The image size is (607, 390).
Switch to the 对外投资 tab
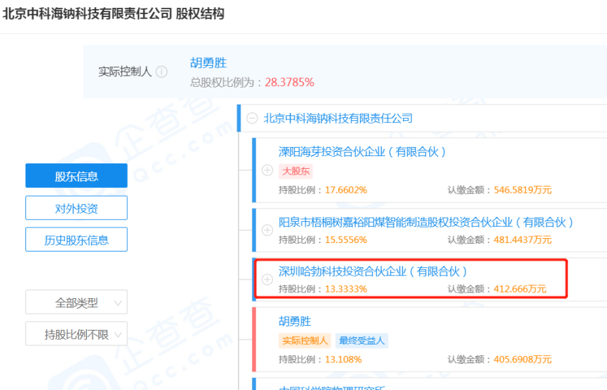coord(76,208)
